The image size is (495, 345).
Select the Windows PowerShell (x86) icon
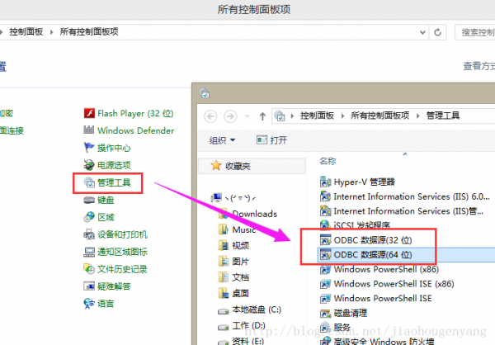[326, 270]
